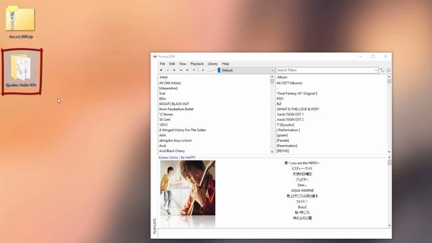Screen dimensions: 432x243
Task: Expand the Search Filters history arrow
Action: pyautogui.click(x=376, y=70)
